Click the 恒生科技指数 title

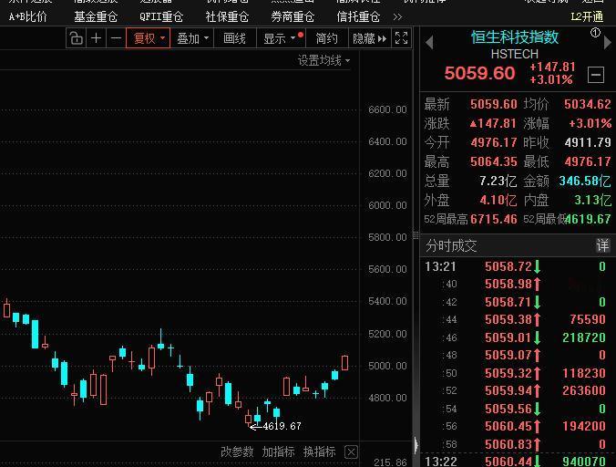(x=515, y=37)
